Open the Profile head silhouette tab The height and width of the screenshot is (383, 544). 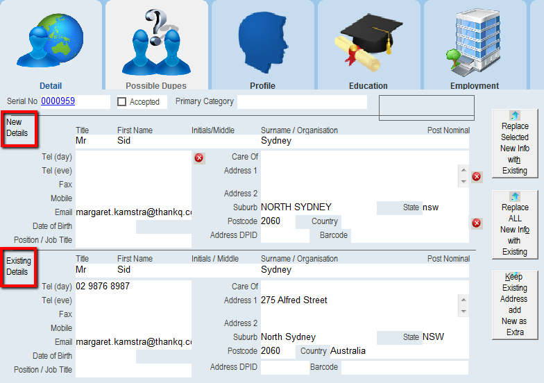(x=262, y=47)
